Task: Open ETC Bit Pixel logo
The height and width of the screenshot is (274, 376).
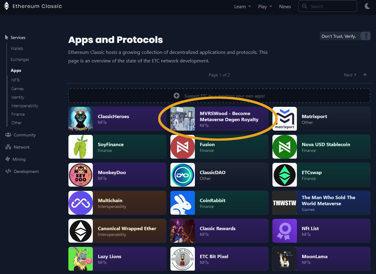Action: tap(183, 259)
